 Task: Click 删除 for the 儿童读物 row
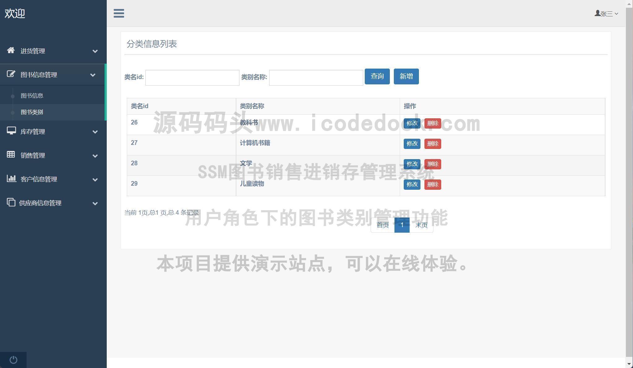(x=433, y=184)
